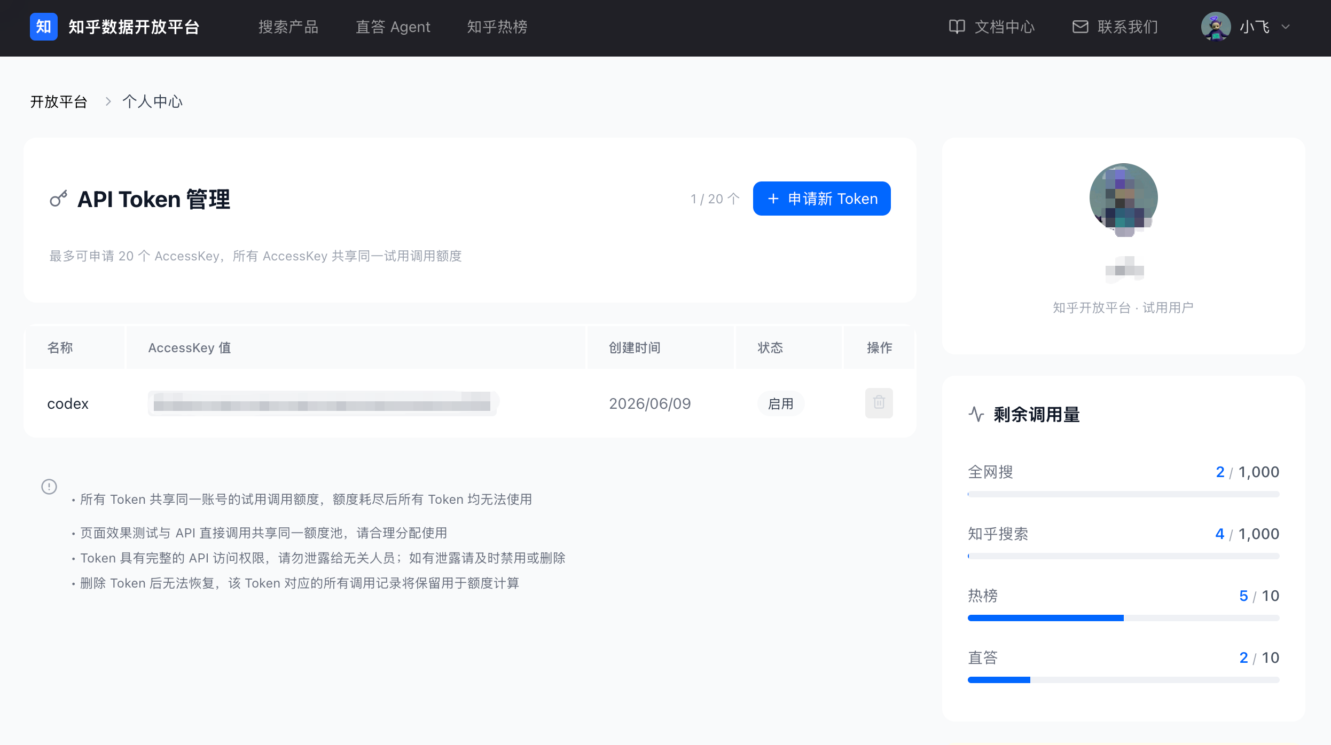The height and width of the screenshot is (745, 1331).
Task: Navigate to 开放平台 breadcrumb link
Action: tap(59, 101)
